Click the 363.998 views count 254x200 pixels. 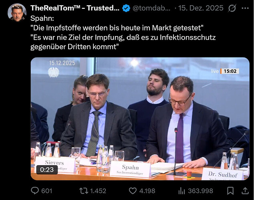point(200,191)
